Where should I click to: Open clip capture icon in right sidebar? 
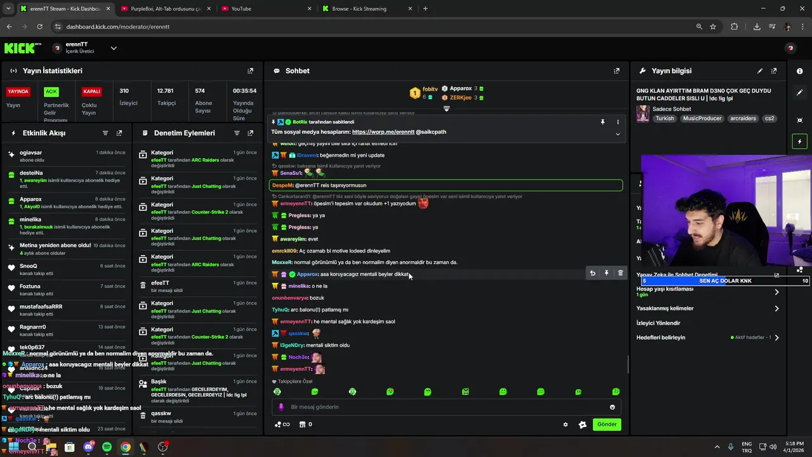click(x=799, y=120)
